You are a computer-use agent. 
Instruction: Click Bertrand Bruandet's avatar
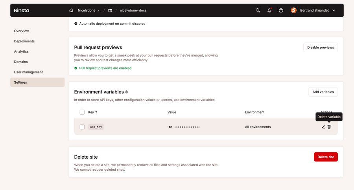294,10
